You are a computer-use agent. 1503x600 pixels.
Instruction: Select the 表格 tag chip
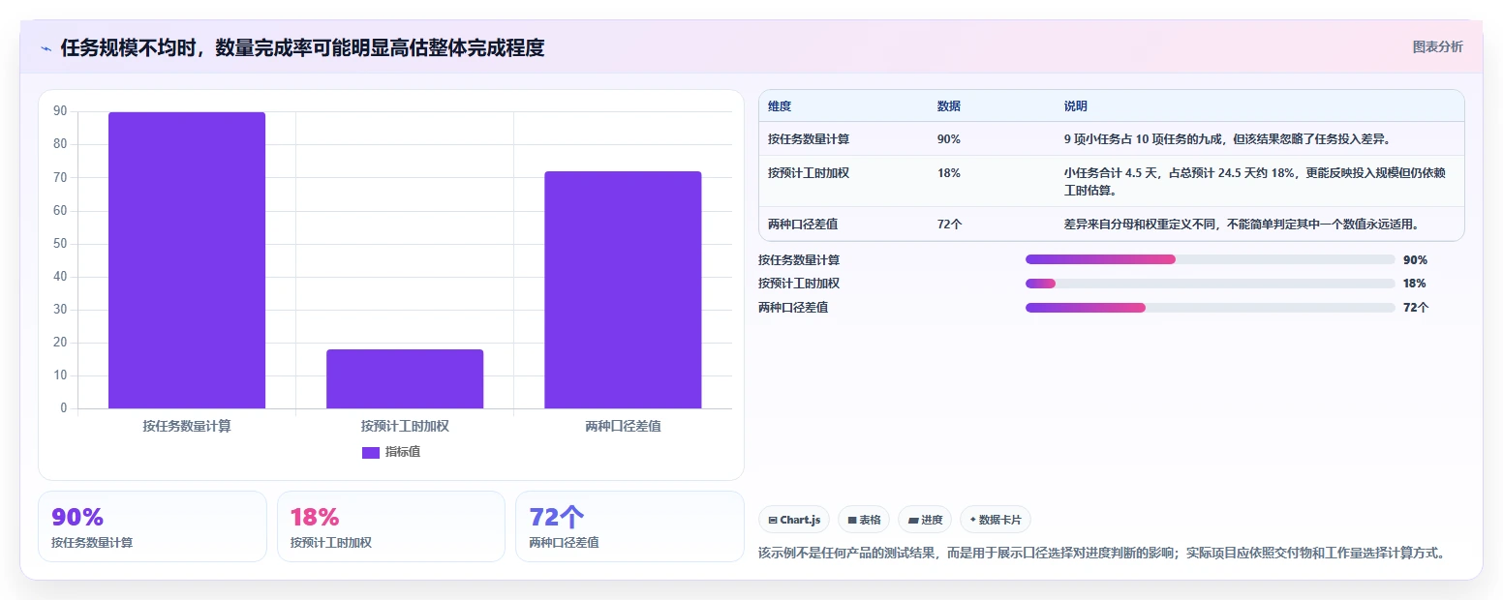point(864,520)
